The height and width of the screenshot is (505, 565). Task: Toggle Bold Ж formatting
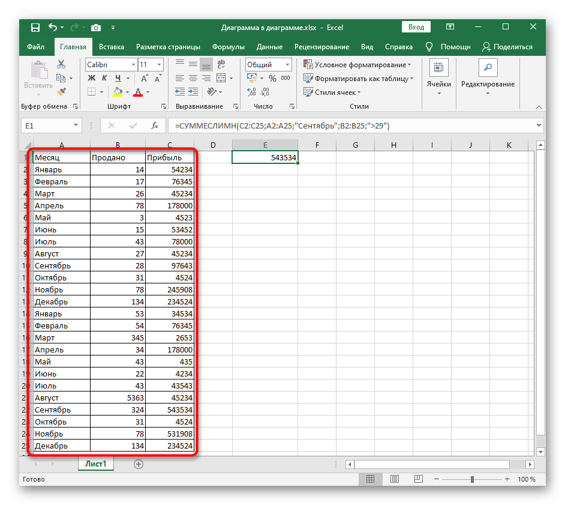coord(92,78)
